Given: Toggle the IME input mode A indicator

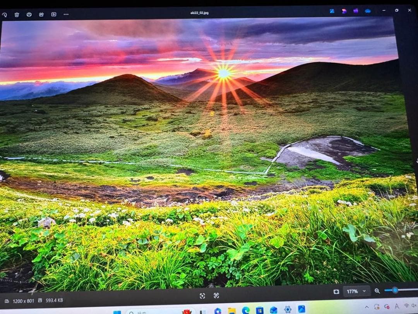Looking at the screenshot, I should pos(397,307).
